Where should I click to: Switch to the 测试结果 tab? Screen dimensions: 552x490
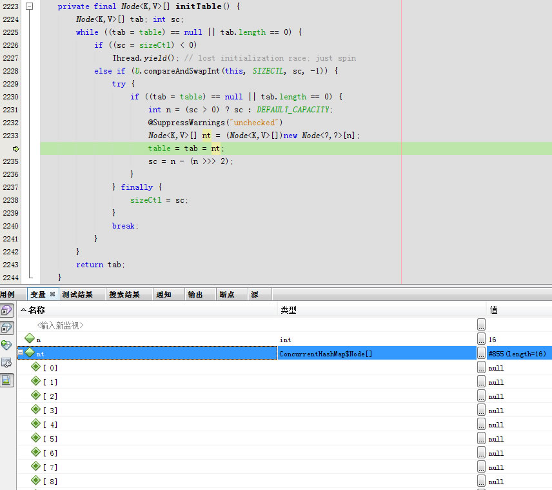(77, 294)
